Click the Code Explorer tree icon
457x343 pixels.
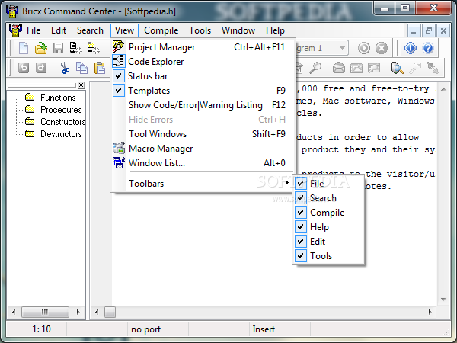click(x=119, y=61)
